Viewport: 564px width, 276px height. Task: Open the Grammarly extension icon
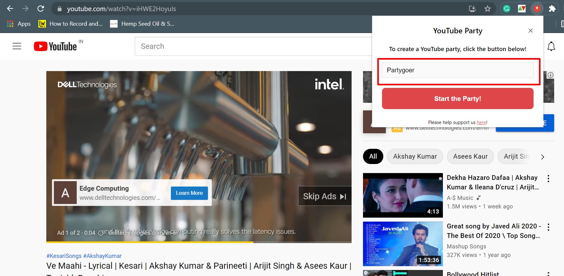[x=507, y=9]
